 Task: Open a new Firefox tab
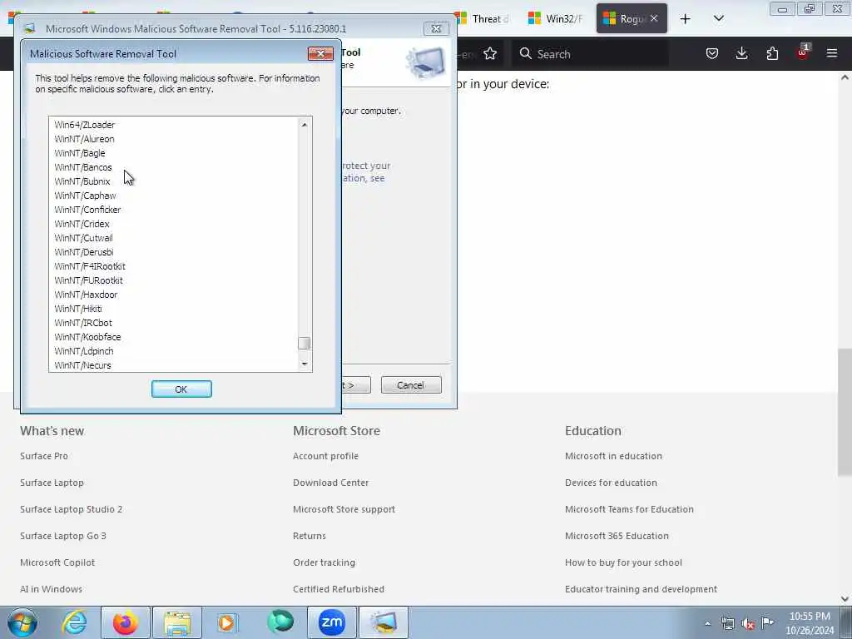tap(686, 19)
